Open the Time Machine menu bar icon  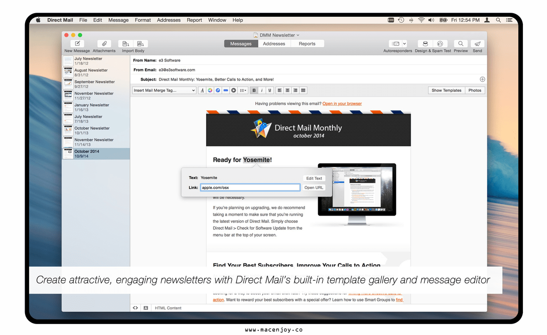pos(401,20)
